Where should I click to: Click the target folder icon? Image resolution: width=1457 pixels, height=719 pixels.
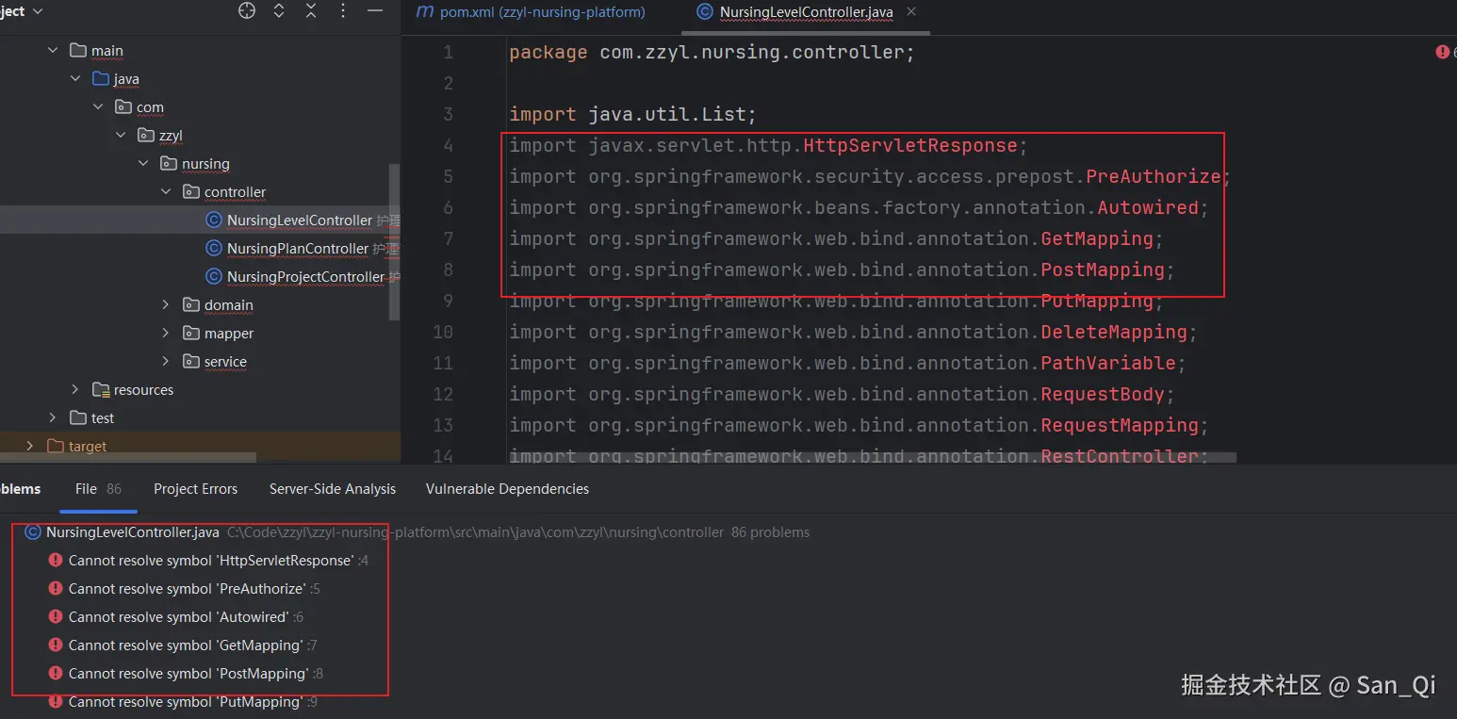56,446
